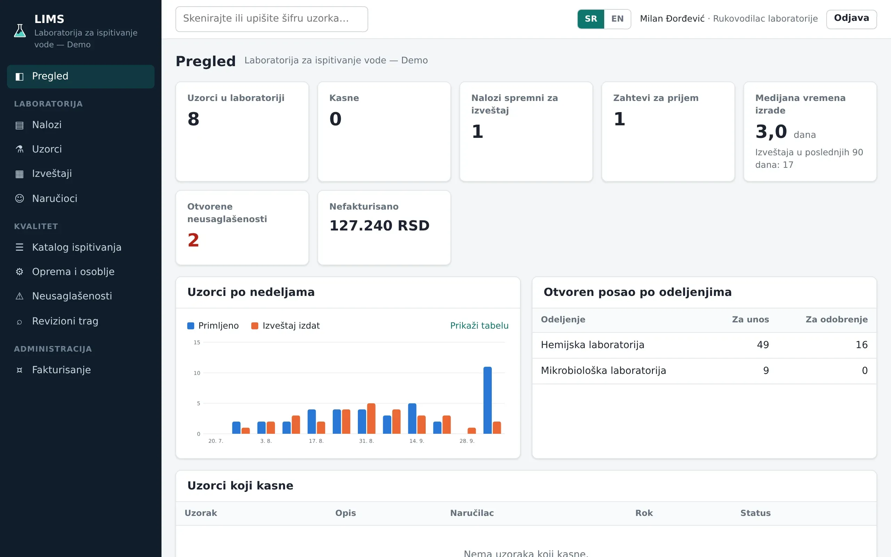Switch language to EN
Image resolution: width=891 pixels, height=557 pixels.
pos(617,19)
